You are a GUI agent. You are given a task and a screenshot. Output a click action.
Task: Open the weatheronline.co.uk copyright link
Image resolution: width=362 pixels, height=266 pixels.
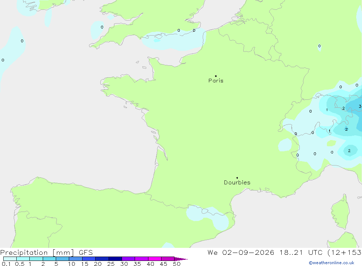tap(331, 263)
